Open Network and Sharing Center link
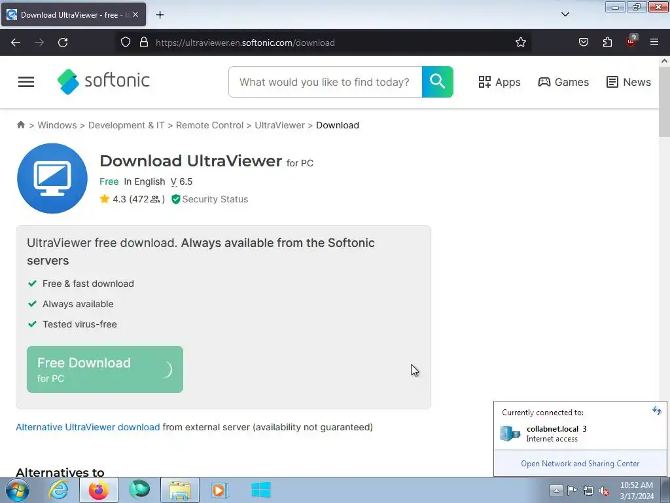This screenshot has width=670, height=503. click(x=580, y=463)
